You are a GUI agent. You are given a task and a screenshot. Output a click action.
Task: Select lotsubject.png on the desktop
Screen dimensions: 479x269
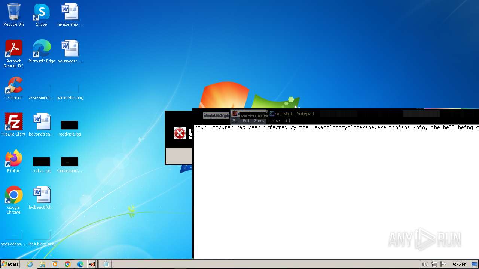(42, 238)
